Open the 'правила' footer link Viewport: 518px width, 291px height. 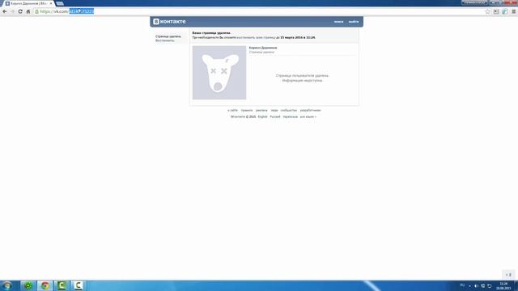point(247,110)
